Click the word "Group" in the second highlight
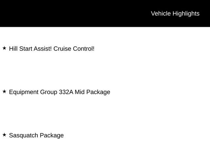The image size is (210, 157). 49,92
